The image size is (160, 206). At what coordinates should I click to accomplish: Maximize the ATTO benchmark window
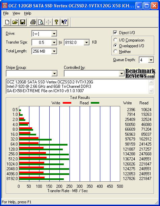(146, 6)
